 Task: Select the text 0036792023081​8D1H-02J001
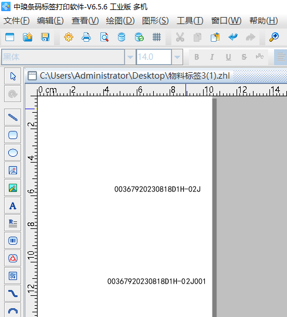click(x=157, y=281)
